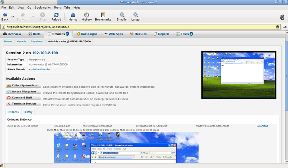Click the page icon in address bar

[x=3, y=27]
